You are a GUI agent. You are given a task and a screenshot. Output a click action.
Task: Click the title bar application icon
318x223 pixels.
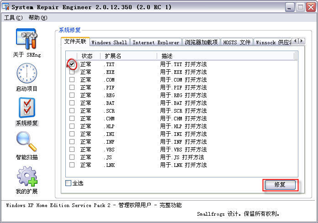6,7
